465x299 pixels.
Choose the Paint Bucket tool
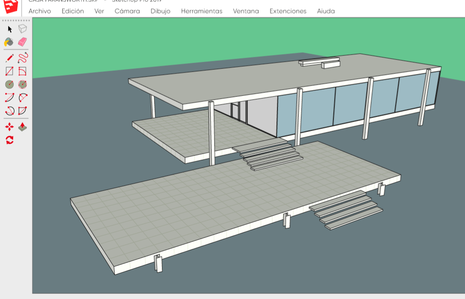9,42
